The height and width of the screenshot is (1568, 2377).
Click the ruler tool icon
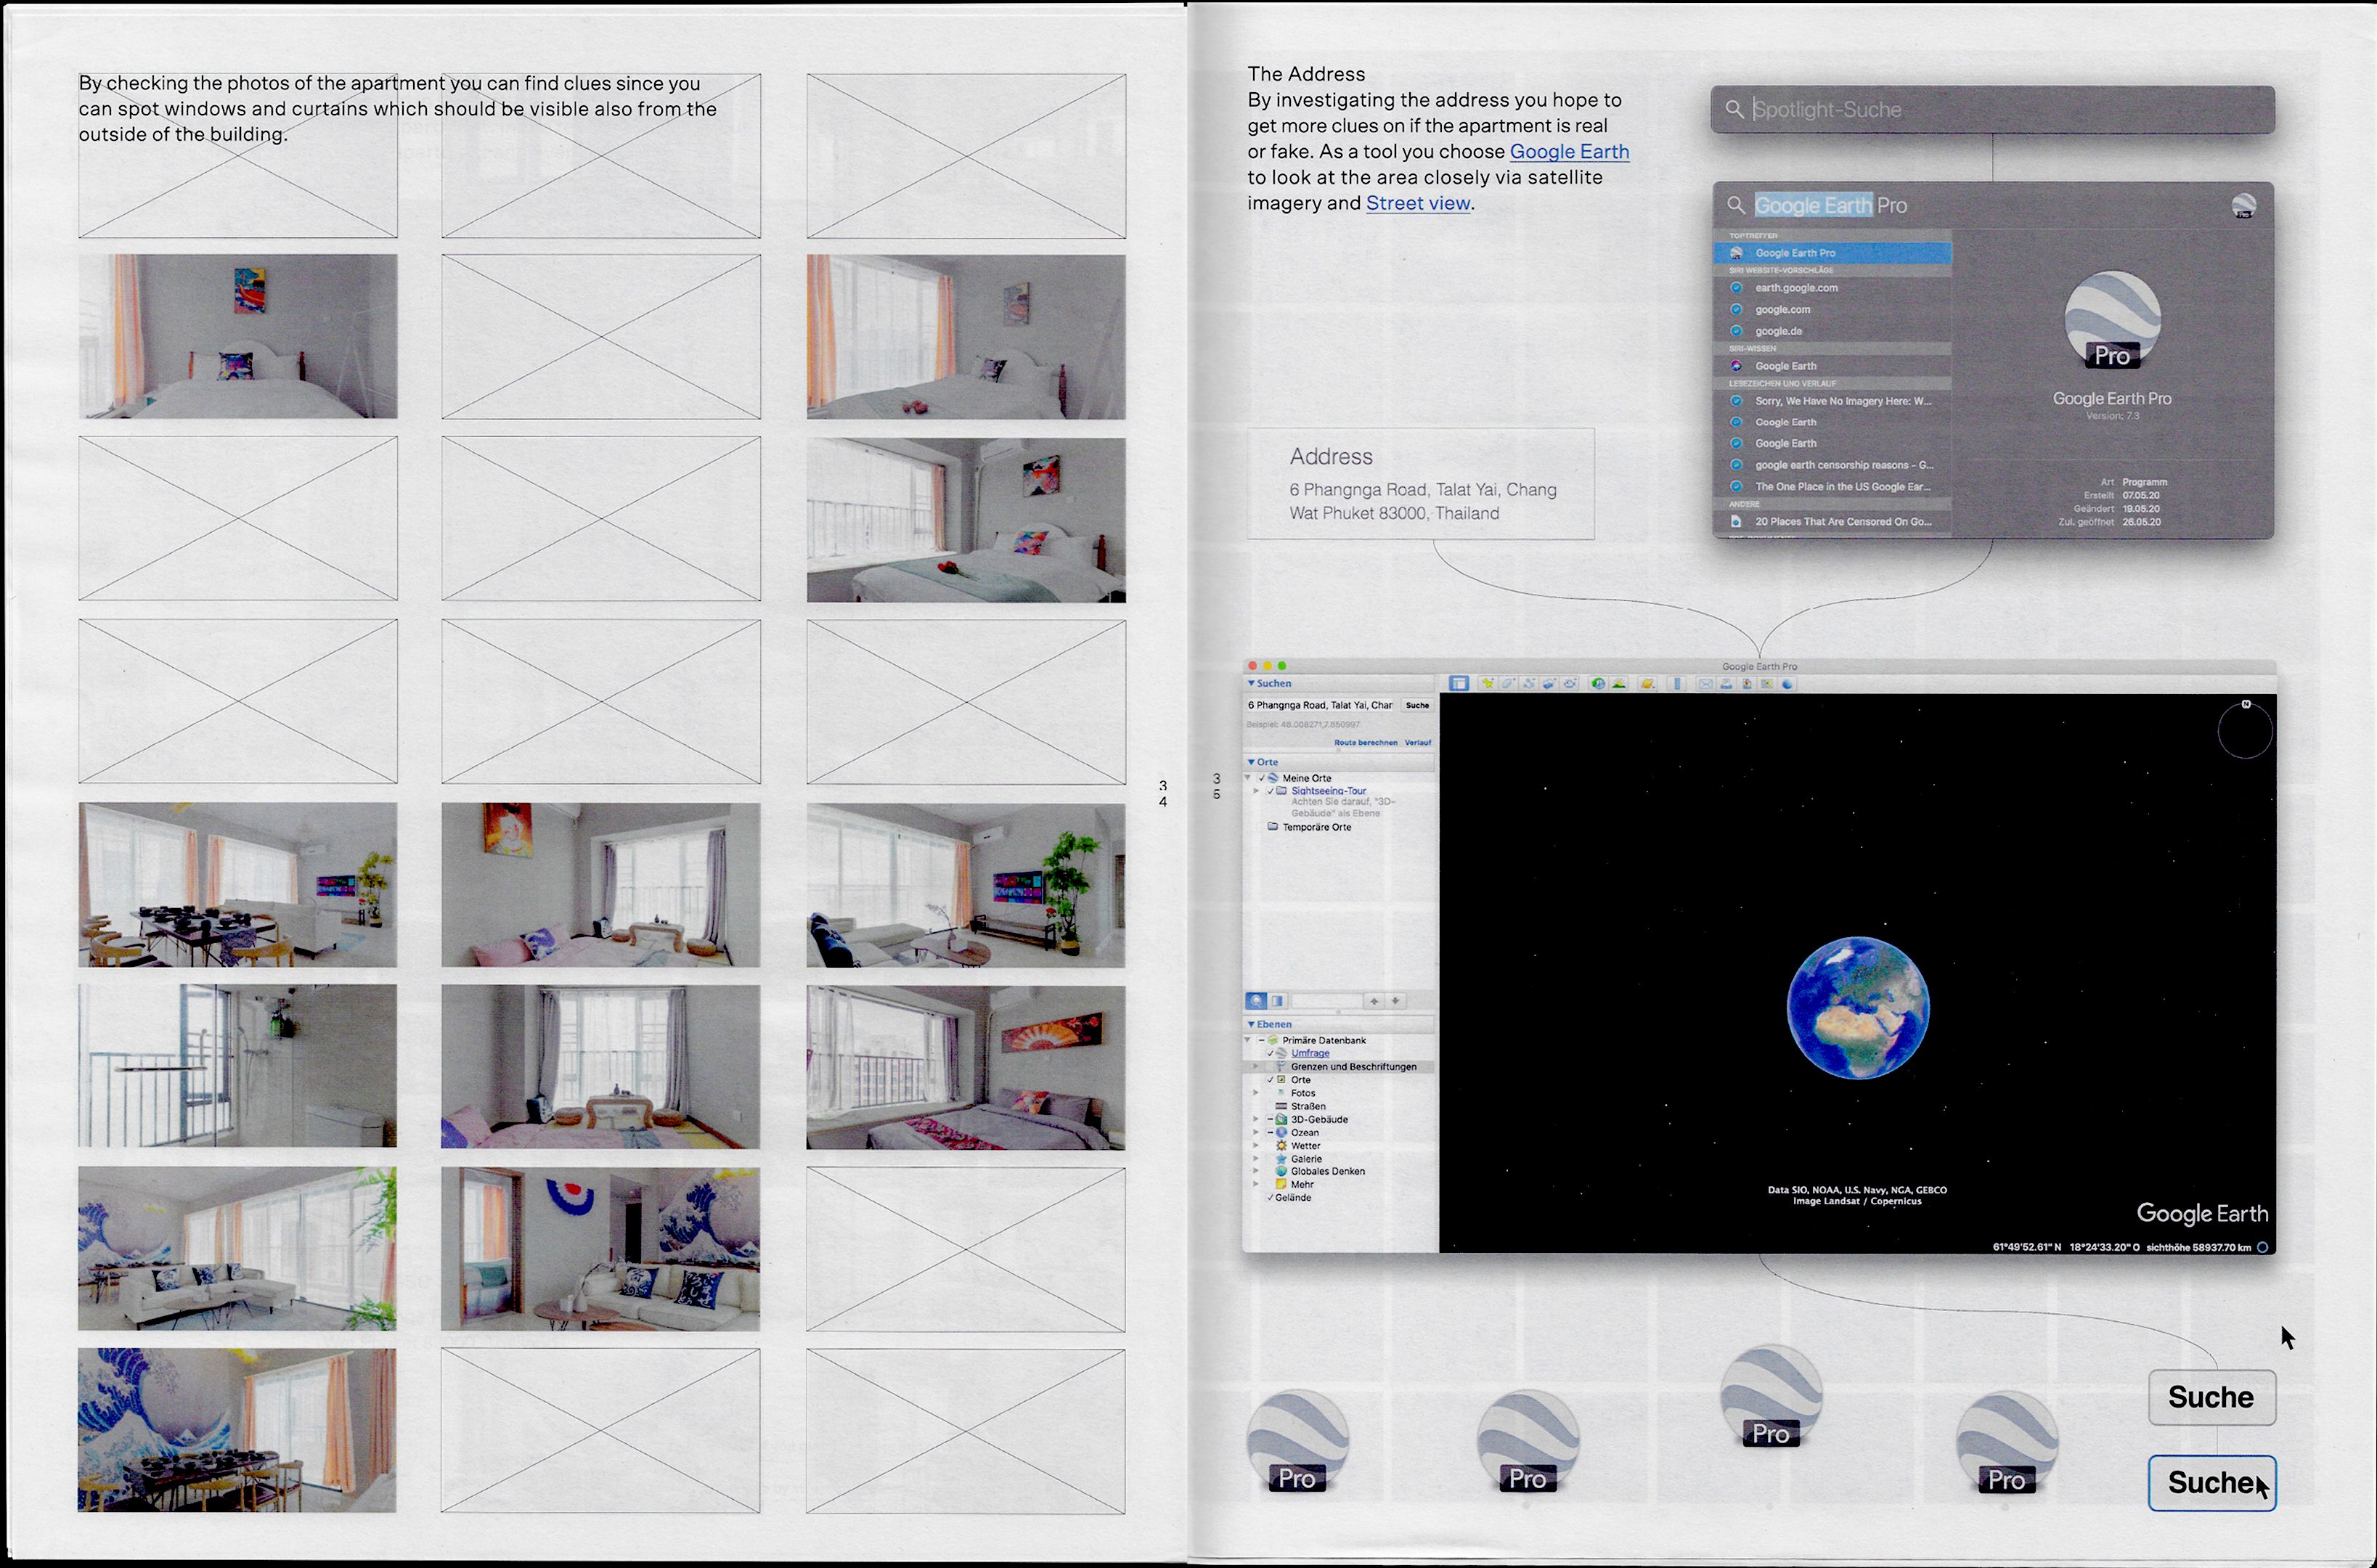(x=1677, y=684)
